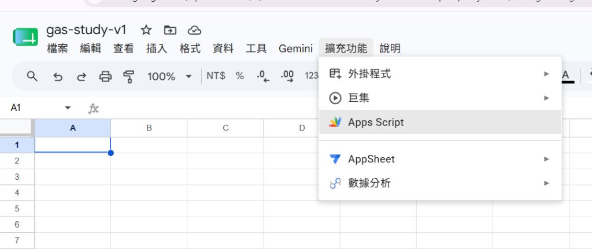The width and height of the screenshot is (592, 249).
Task: Rename the gas-study-v1 title
Action: point(87,30)
